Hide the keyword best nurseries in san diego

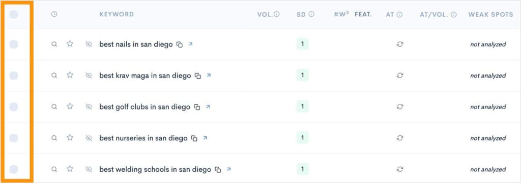89,138
